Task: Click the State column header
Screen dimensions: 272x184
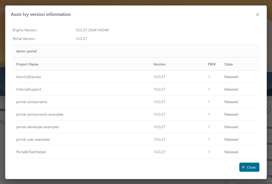Action: pyautogui.click(x=229, y=64)
